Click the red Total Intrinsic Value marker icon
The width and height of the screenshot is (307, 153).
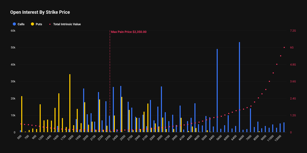click(x=50, y=24)
